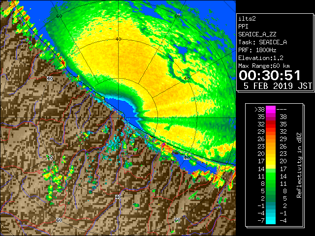Click the vertical "Reflectivity in dBZ" legend title
Screen dimensions: 315x236
tap(299, 165)
